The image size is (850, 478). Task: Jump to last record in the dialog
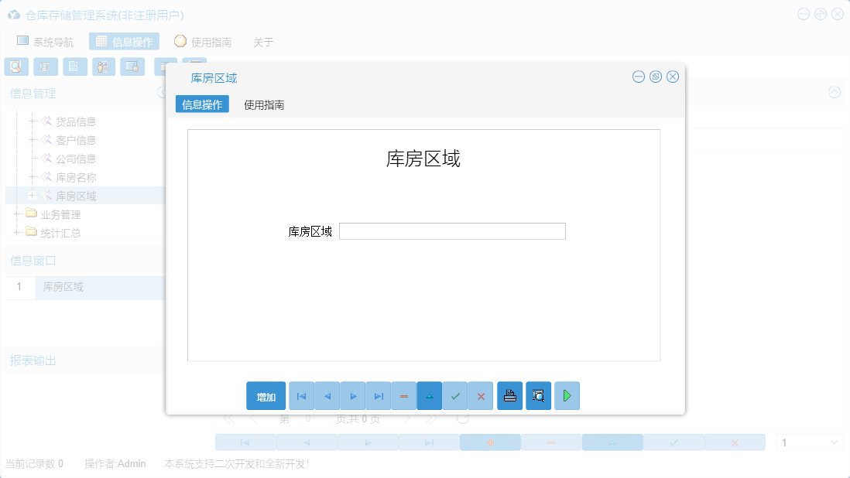pyautogui.click(x=379, y=395)
